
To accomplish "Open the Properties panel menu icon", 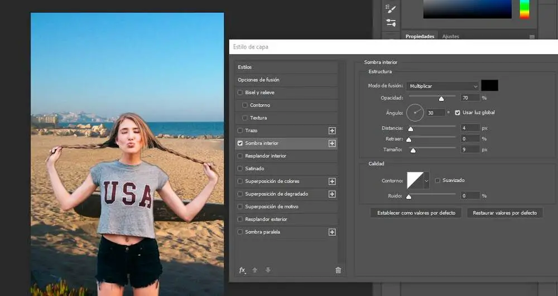I will click(x=531, y=37).
